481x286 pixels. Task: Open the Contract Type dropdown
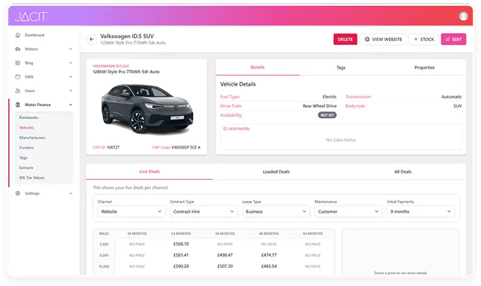point(203,212)
